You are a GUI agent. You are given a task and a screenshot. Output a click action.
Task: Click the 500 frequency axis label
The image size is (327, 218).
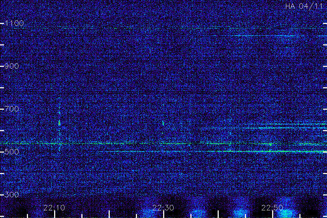(x=12, y=152)
